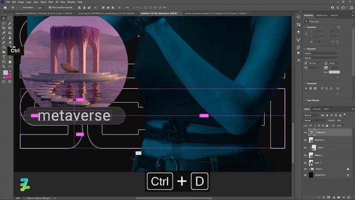The height and width of the screenshot is (200, 355).
Task: Select the Horizontal Type tool
Action: coord(4,57)
